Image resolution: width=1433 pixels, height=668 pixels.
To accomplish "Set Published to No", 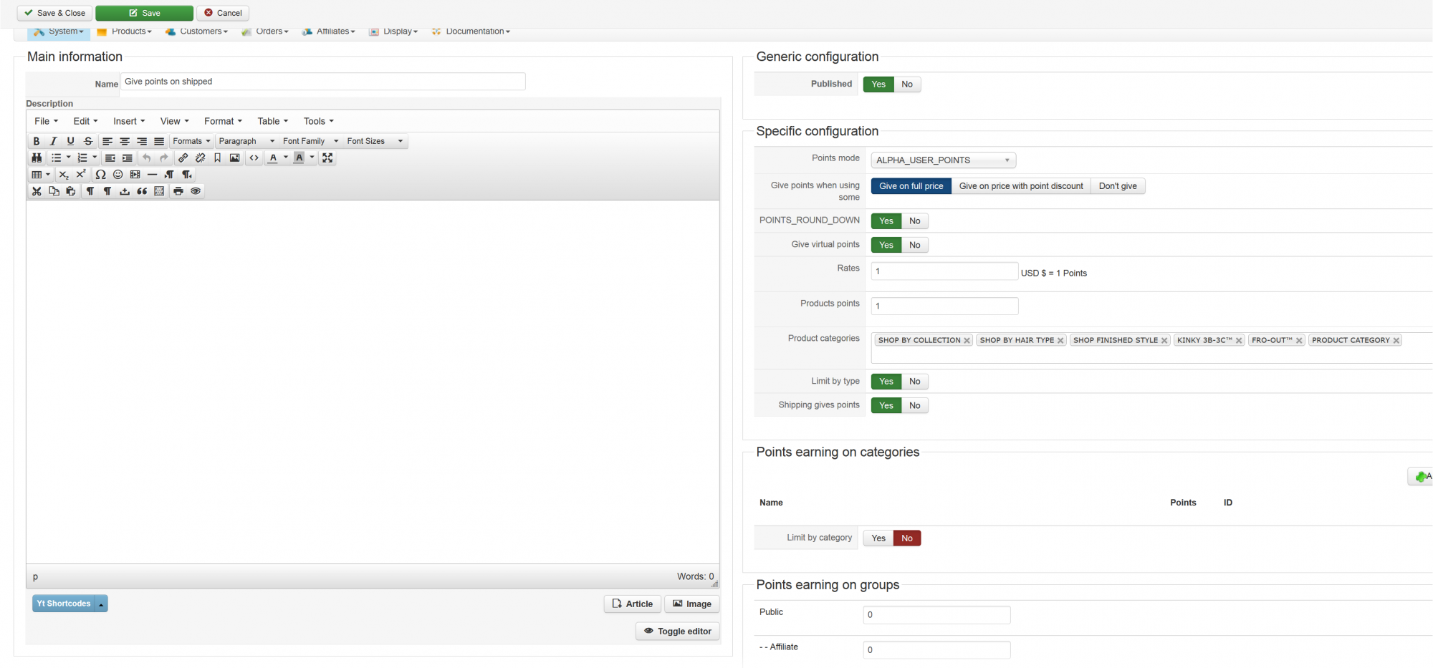I will 907,84.
